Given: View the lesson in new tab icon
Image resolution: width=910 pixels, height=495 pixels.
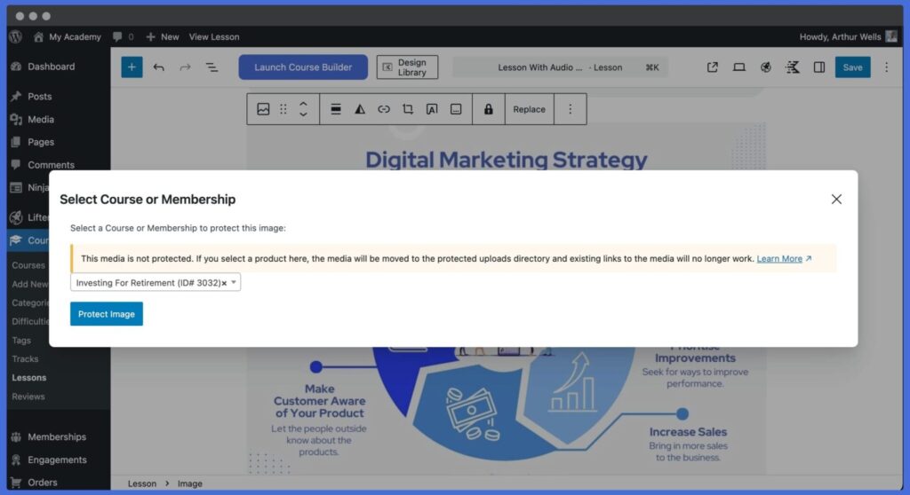Looking at the screenshot, I should point(712,67).
